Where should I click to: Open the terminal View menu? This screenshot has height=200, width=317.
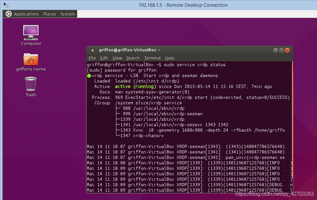117,58
